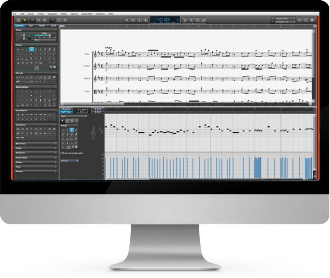Screen dimensions: 330x278
Task: Open the Velocity dropdown below piano roll tools
Action: [70, 160]
